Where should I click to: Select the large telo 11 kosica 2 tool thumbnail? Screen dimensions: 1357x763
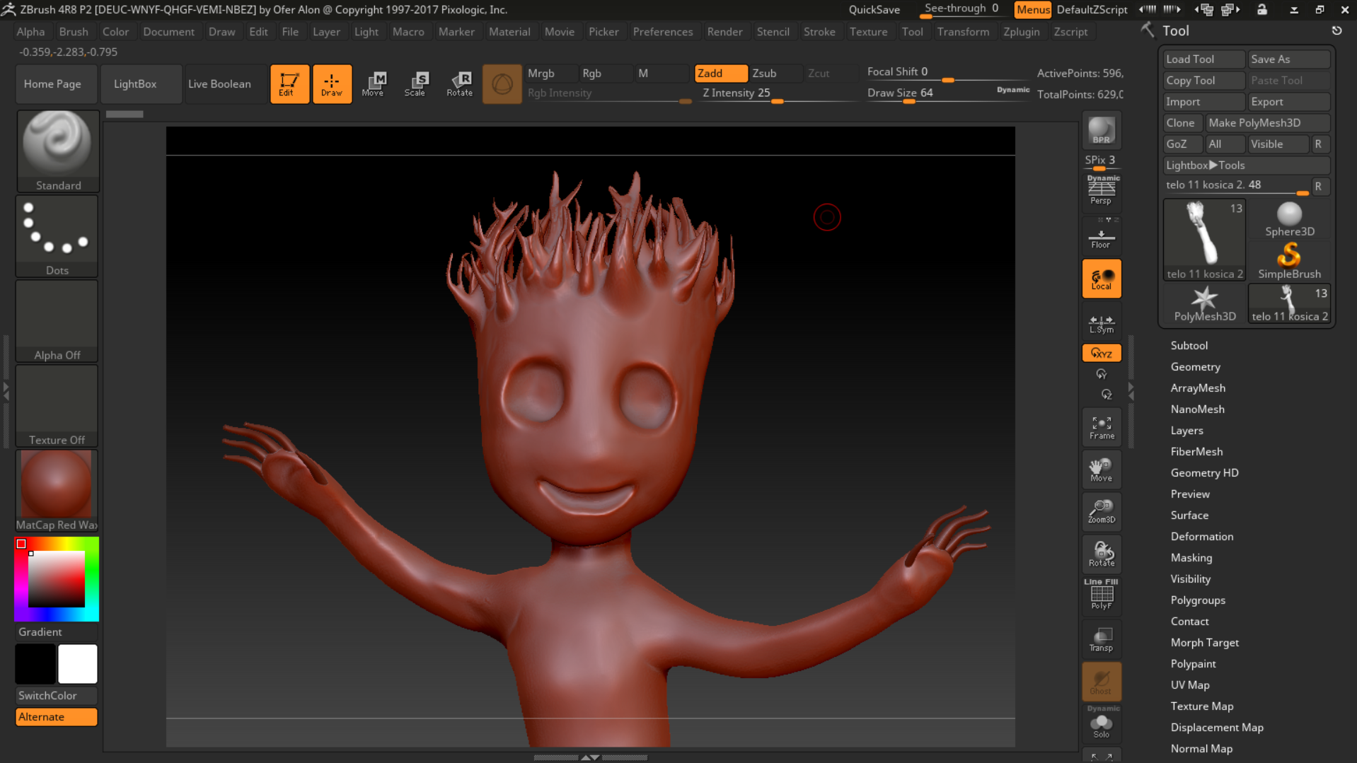pos(1205,240)
